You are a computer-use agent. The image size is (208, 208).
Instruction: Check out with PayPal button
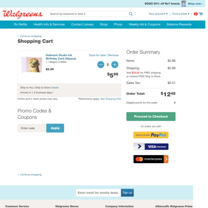[151, 135]
